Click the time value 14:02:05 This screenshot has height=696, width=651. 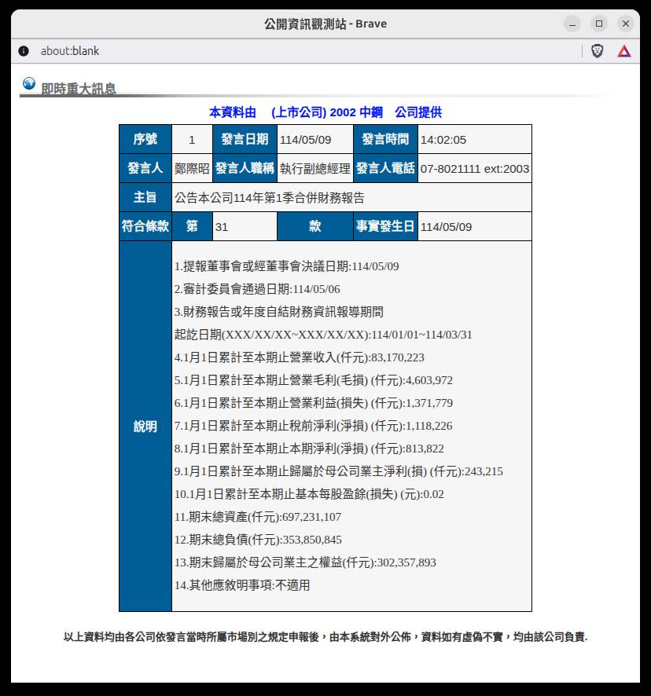(443, 140)
